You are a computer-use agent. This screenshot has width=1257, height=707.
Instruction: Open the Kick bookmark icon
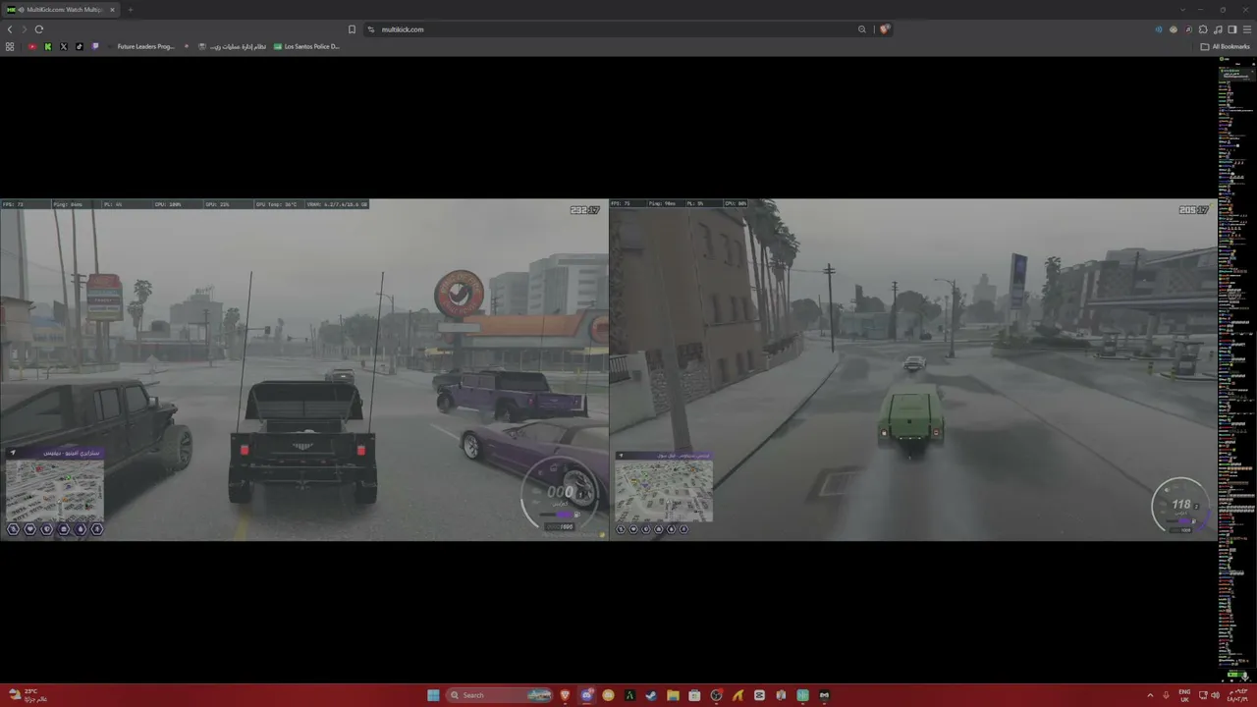click(x=47, y=46)
